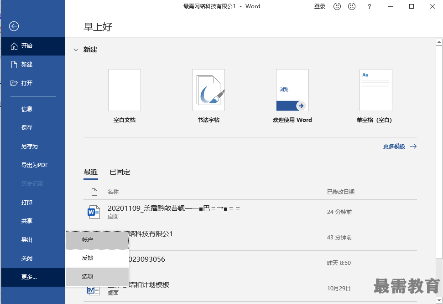Viewport: 443px width, 304px height.
Task: Click 更多... at the sidebar bottom
Action: point(33,277)
